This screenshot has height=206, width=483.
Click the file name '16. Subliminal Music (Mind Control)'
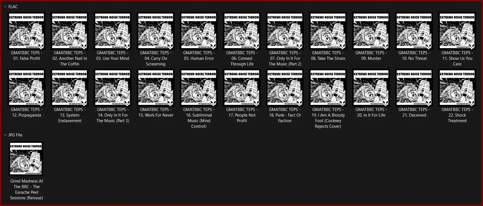coord(199,118)
